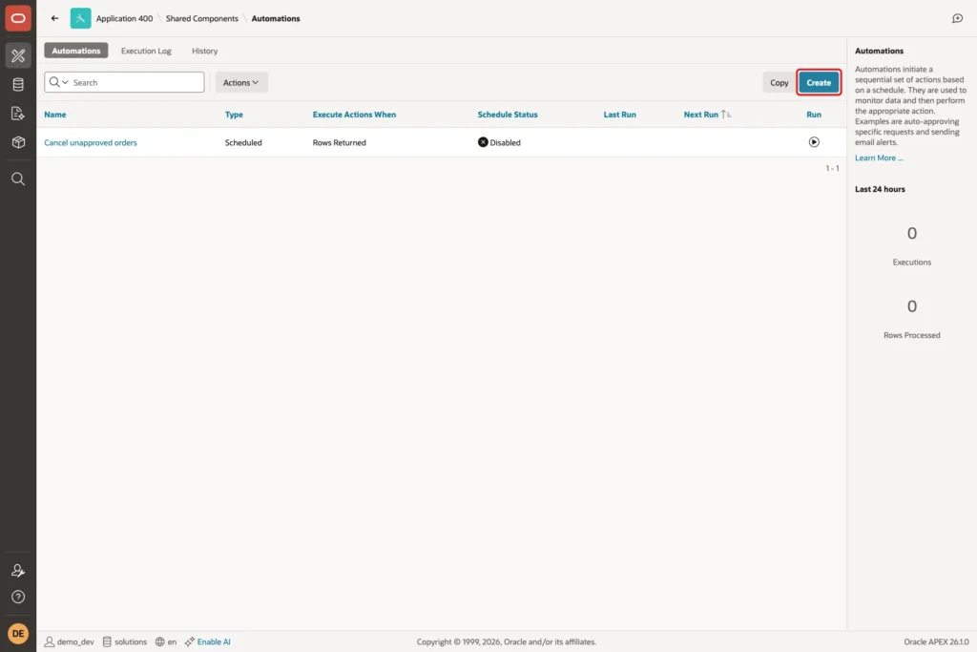Switch to the Automations tab

pos(76,51)
